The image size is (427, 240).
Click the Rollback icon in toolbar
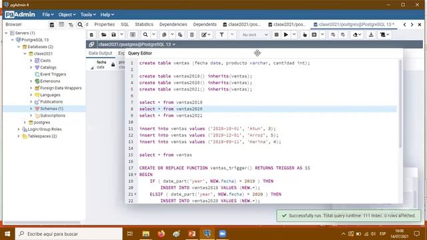click(343, 35)
